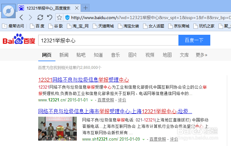Click the blue security shield icon
The width and height of the screenshot is (231, 146).
tap(67, 18)
